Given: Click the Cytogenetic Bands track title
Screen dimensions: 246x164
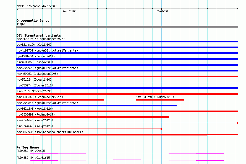Looking at the screenshot, I should tap(33, 20).
